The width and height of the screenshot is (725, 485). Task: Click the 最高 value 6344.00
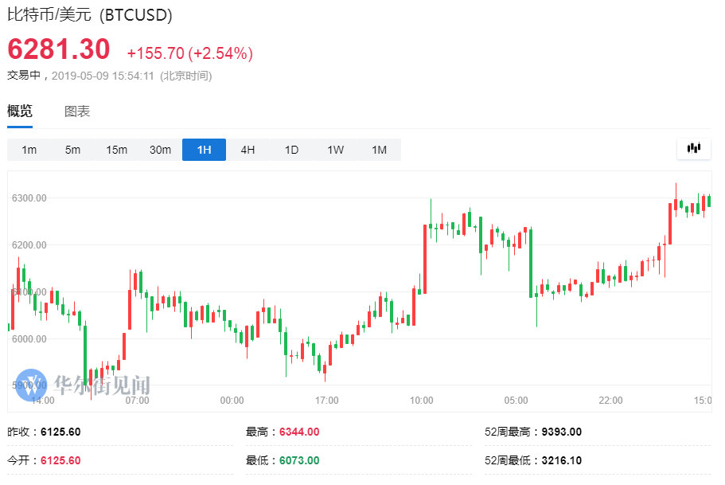click(x=299, y=432)
